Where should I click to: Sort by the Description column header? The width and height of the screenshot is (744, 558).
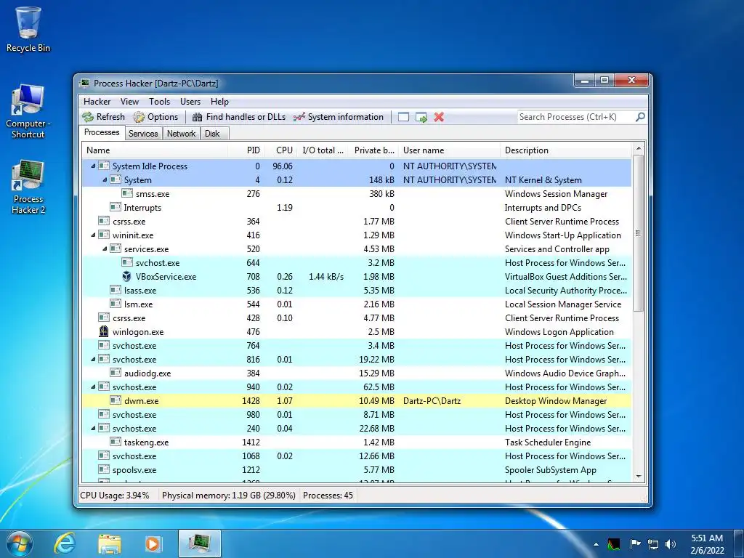[566, 150]
